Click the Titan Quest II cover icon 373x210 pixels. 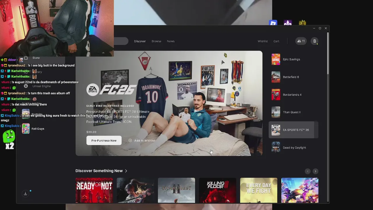coord(276,112)
